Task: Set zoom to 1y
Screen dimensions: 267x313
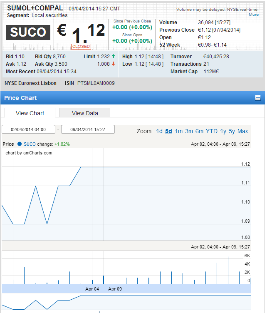Action: (x=223, y=131)
